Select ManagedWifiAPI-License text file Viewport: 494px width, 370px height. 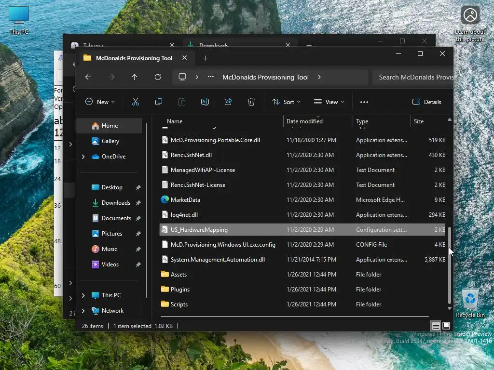[x=302, y=170]
